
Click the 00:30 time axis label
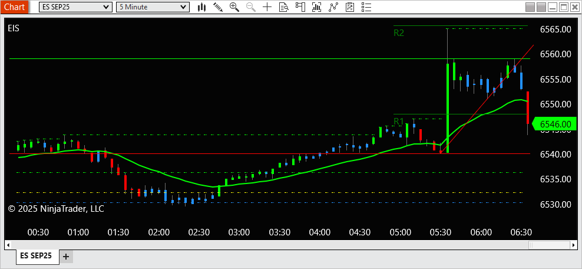38,232
